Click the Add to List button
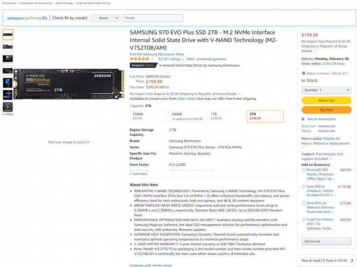 [327, 241]
